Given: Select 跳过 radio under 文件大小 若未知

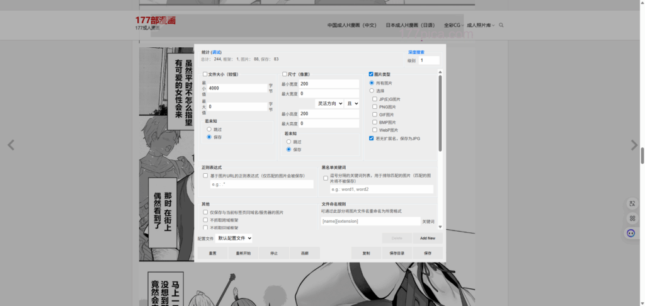Looking at the screenshot, I should coord(209,129).
